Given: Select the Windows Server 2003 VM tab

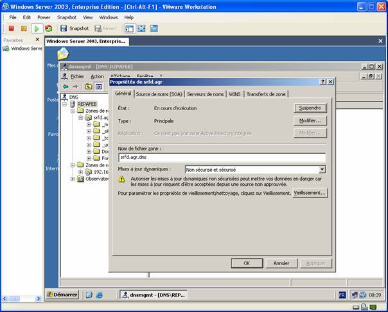Looking at the screenshot, I should tap(87, 41).
